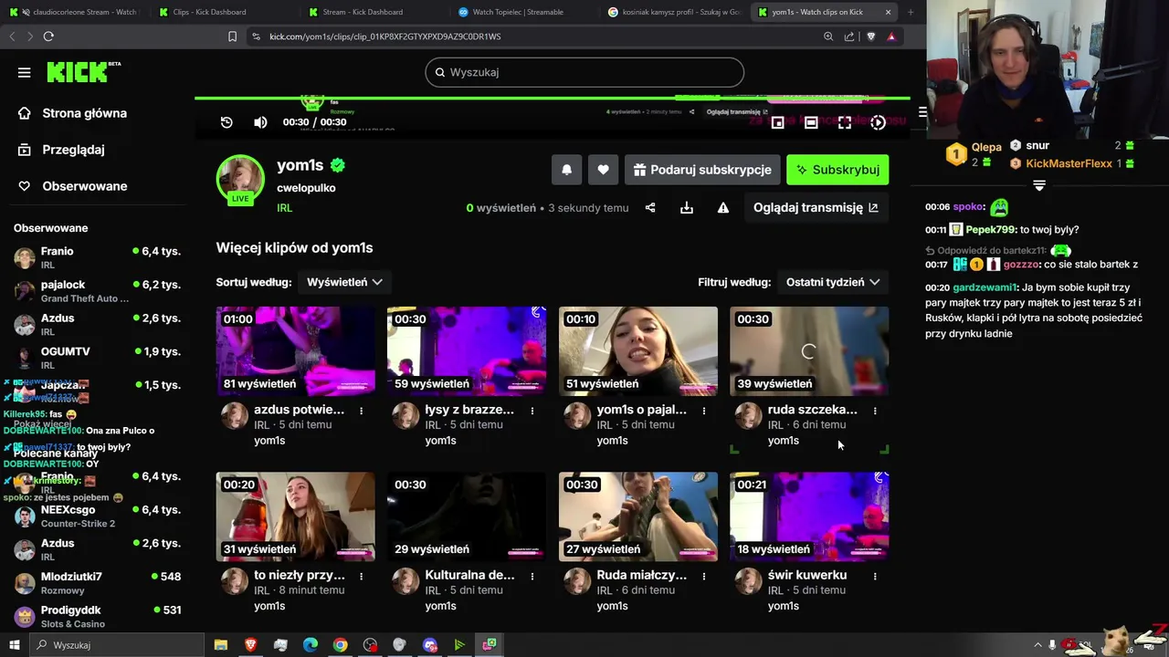Open the Ruda miałczy... clip thumbnail
The width and height of the screenshot is (1169, 657).
pos(638,516)
